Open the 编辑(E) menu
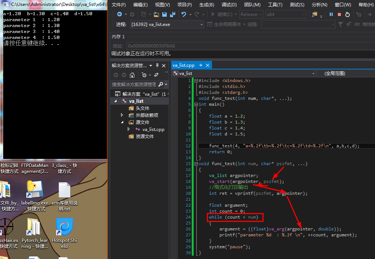This screenshot has height=259, width=375. coord(140,5)
